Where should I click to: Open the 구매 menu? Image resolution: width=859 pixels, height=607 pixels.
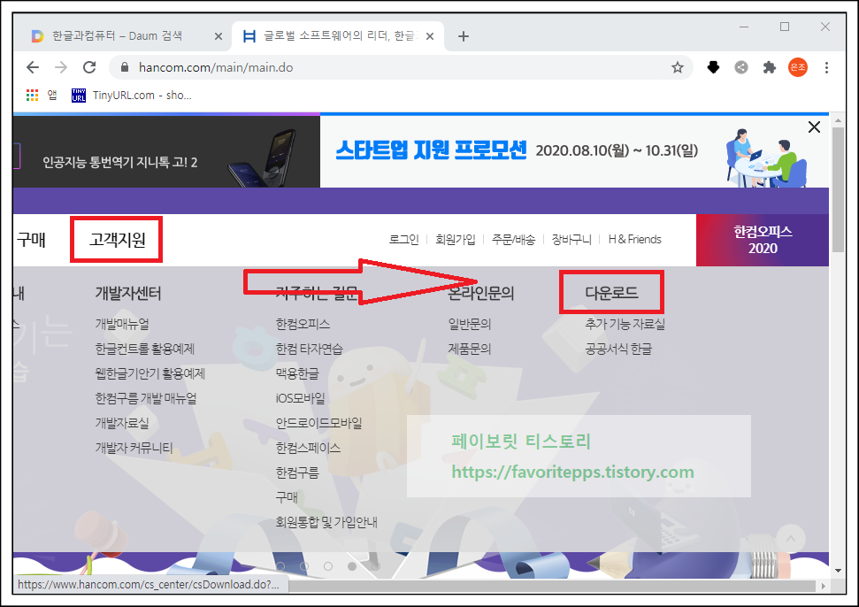pyautogui.click(x=31, y=240)
